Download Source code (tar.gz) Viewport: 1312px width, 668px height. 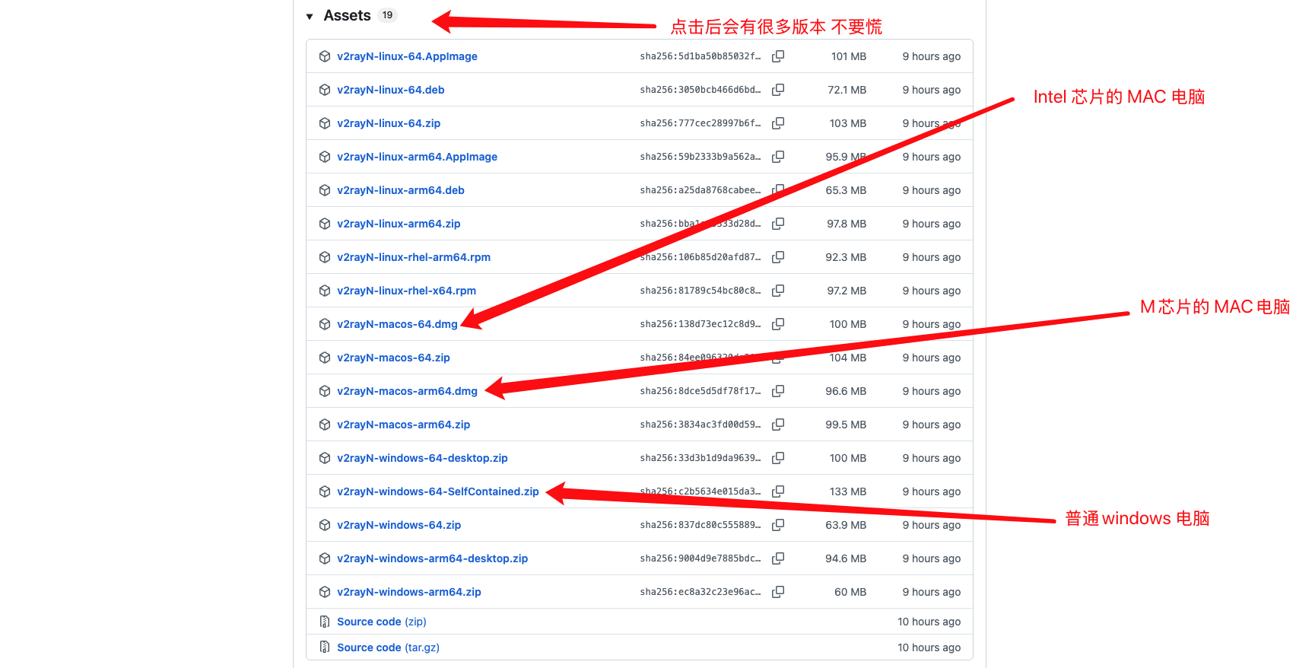[x=388, y=647]
